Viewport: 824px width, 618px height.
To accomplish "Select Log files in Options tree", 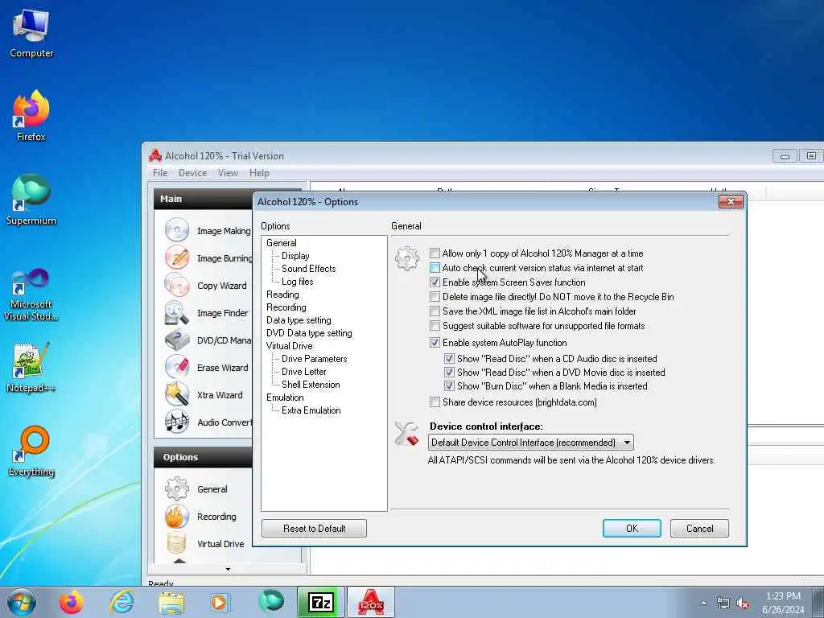I will [298, 282].
